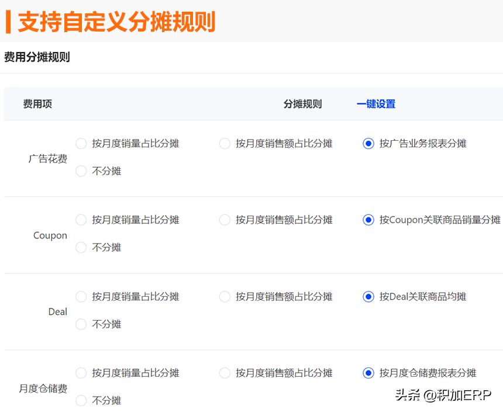This screenshot has width=503, height=413.
Task: Select 按Deal关联商品均摊 option
Action: click(x=368, y=296)
